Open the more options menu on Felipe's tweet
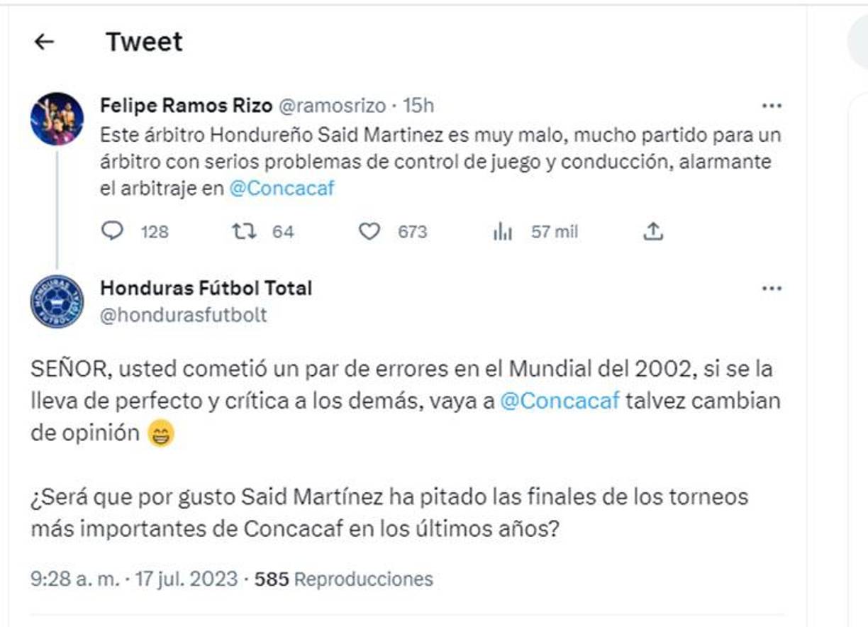This screenshot has height=627, width=868. click(x=772, y=105)
